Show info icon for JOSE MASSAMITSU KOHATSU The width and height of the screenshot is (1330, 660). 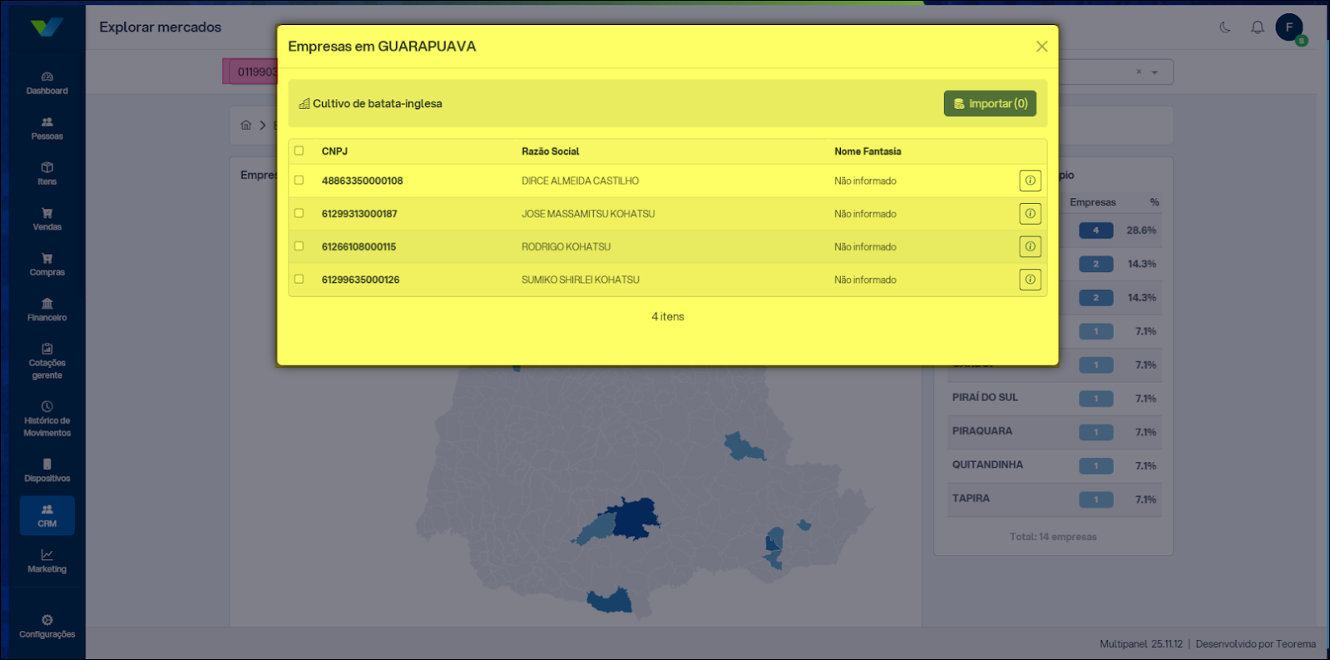(x=1030, y=214)
